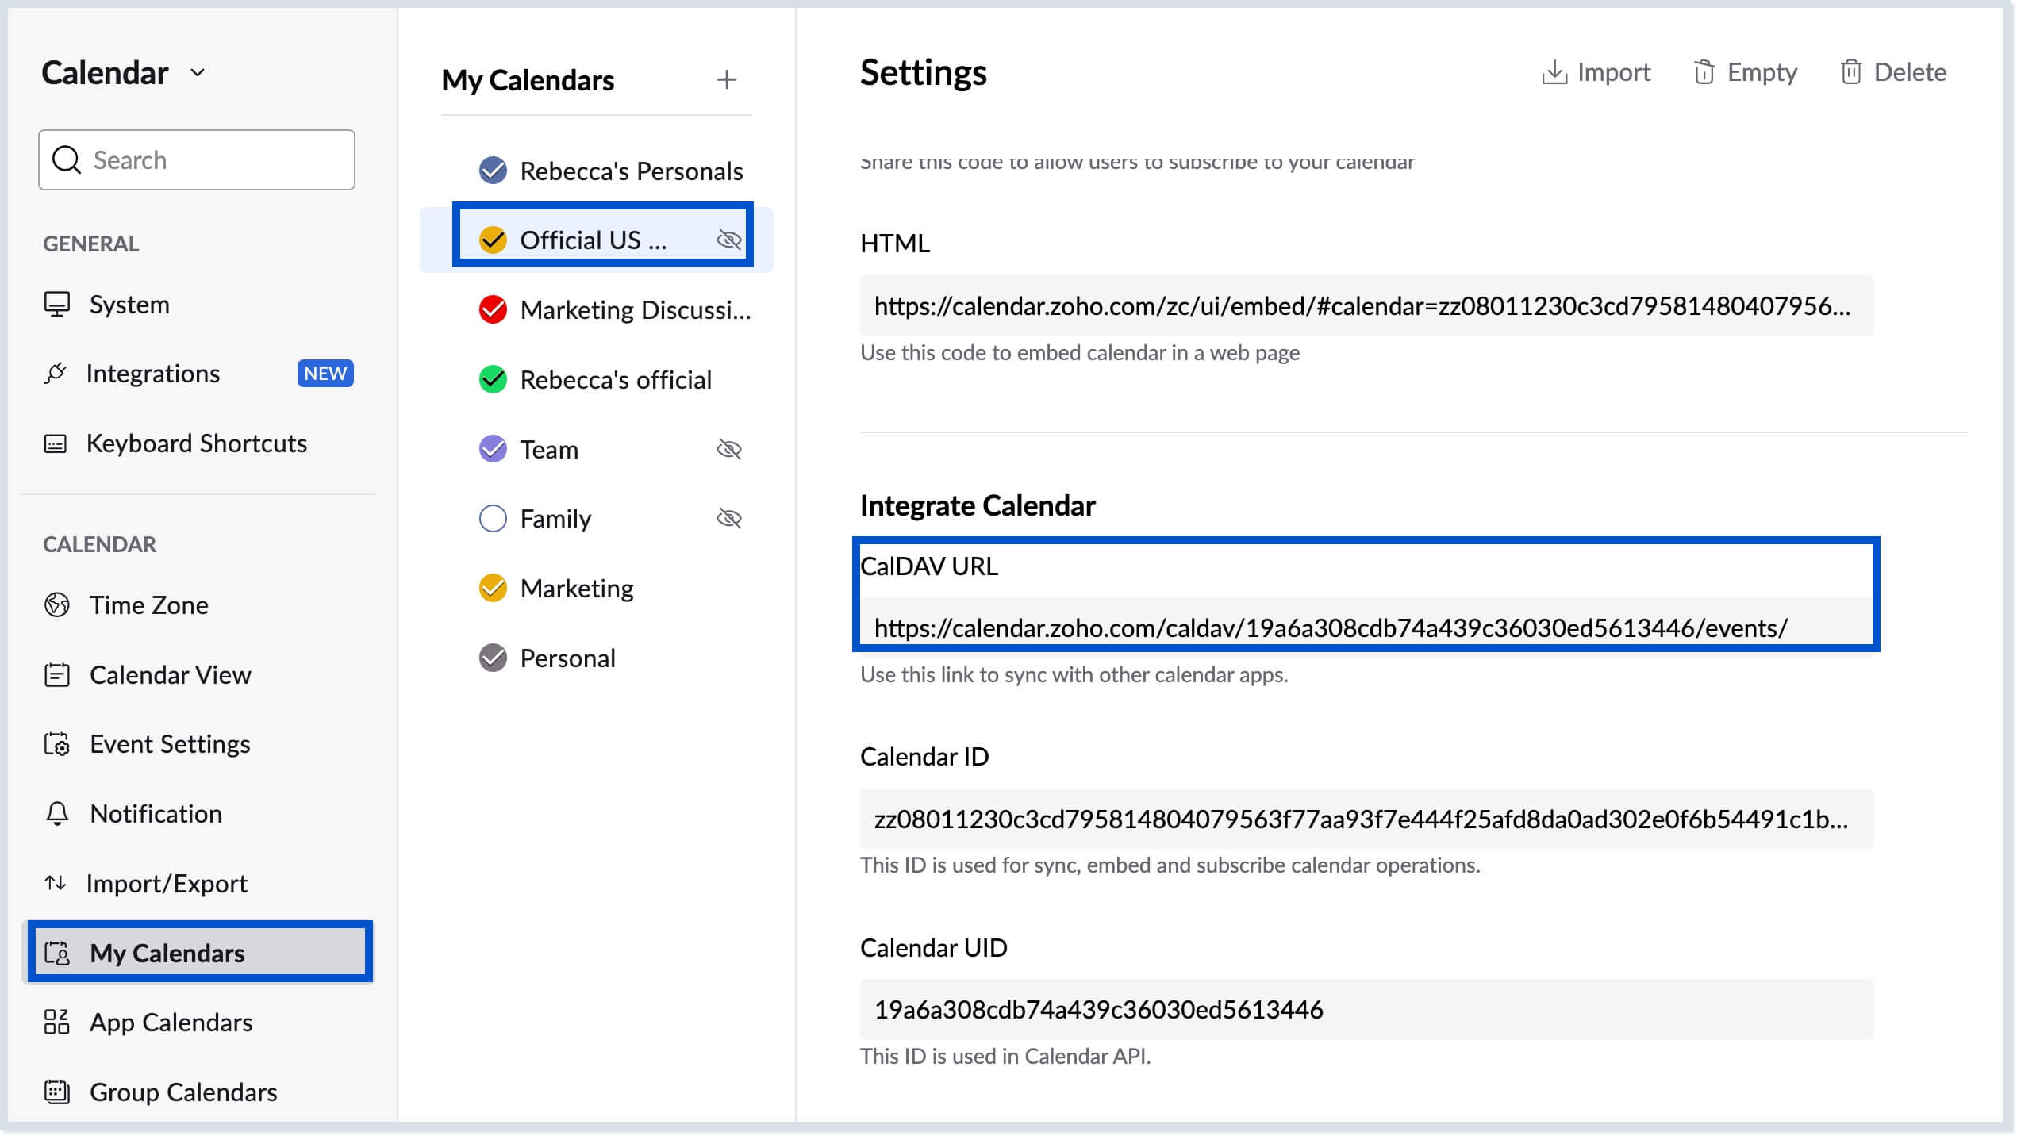
Task: Click the Delete bin icon
Action: (x=1850, y=72)
